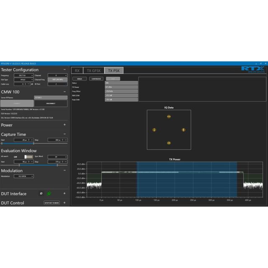The width and height of the screenshot is (268, 268).
Task: Click the DUT Interface refresh icon
Action: pos(41,193)
